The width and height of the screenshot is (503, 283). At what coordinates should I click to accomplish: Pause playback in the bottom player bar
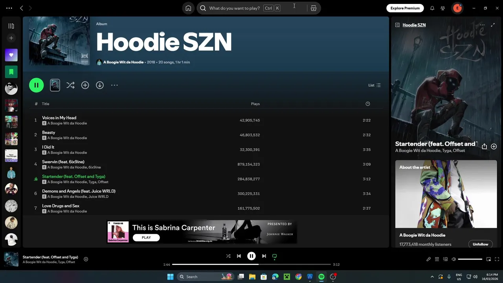[251, 256]
